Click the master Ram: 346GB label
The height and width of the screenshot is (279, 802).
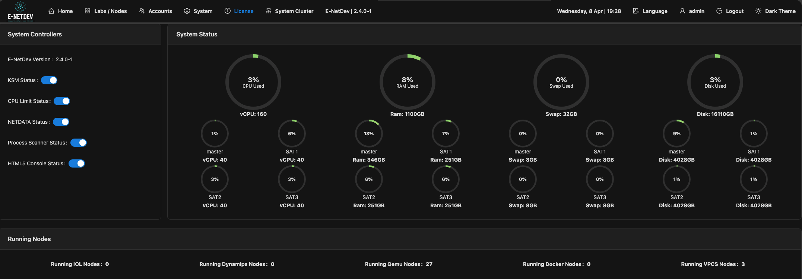pyautogui.click(x=369, y=160)
